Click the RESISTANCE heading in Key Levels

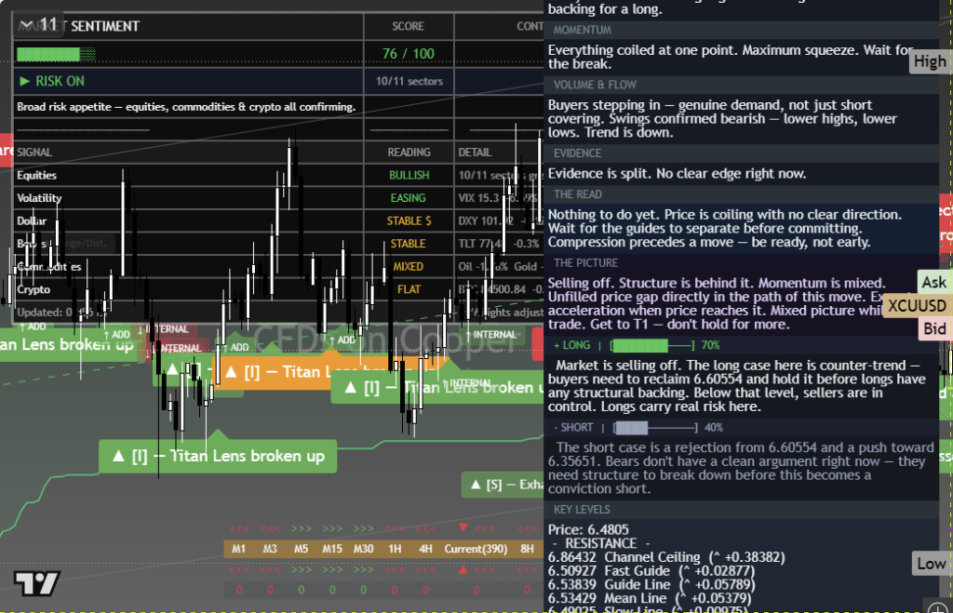pos(600,544)
